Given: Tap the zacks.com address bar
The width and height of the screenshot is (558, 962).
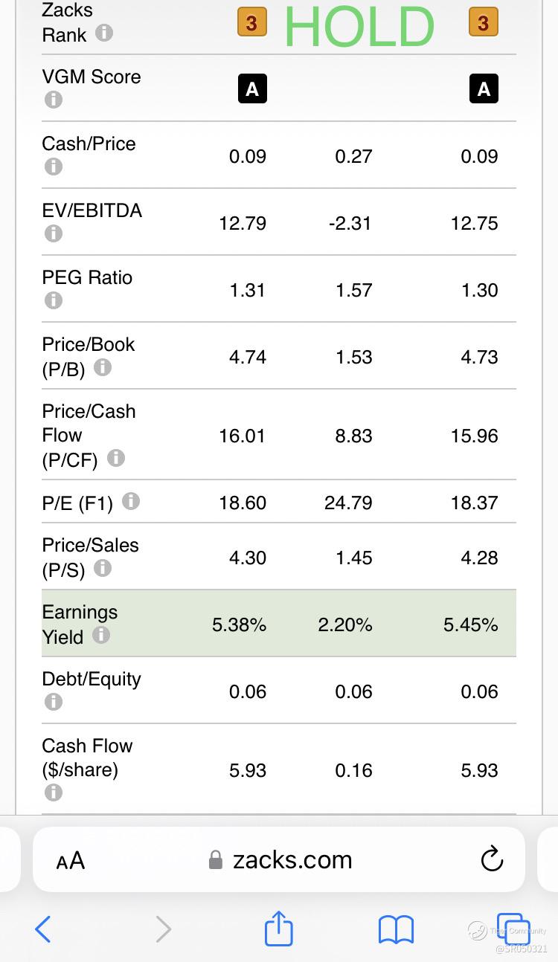Looking at the screenshot, I should (x=281, y=860).
